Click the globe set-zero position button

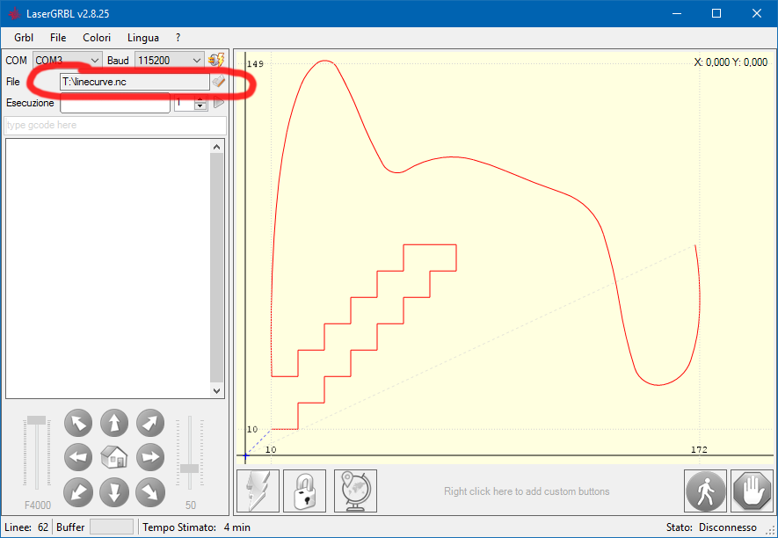pos(355,491)
